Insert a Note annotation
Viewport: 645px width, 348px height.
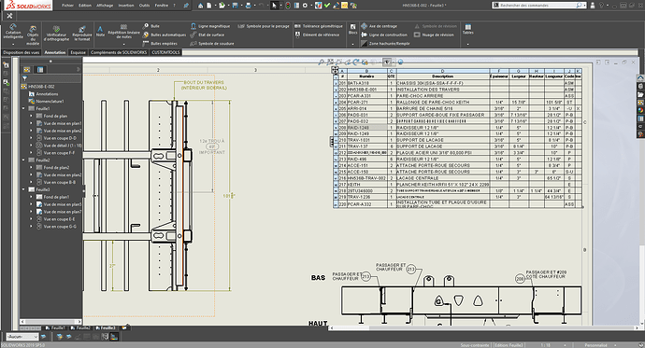coord(100,31)
